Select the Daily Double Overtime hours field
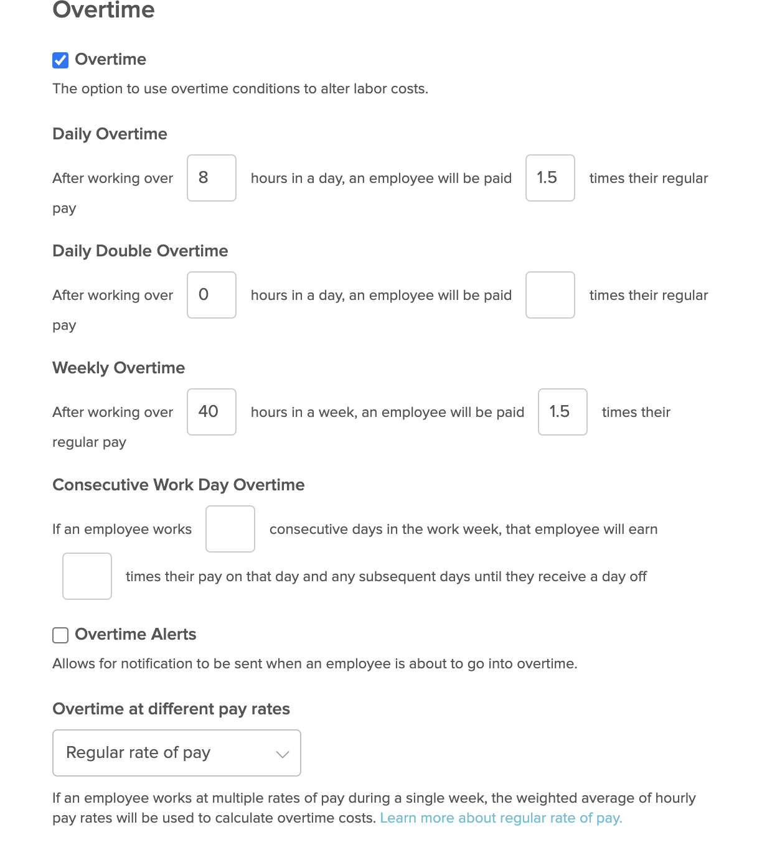762x850 pixels. [x=212, y=295]
